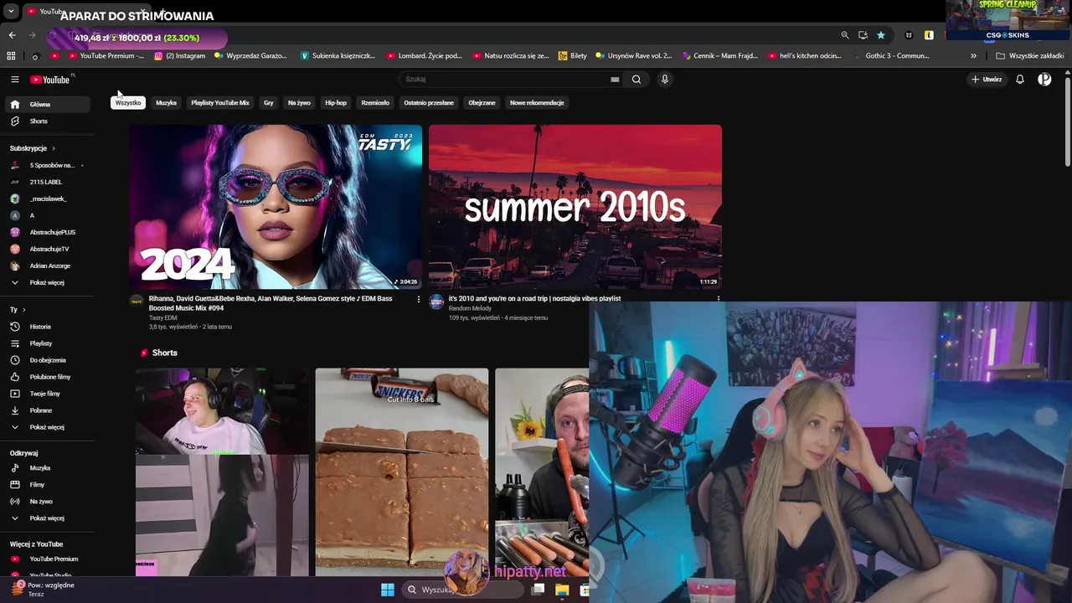
Task: Open Windows Start menu
Action: [388, 590]
